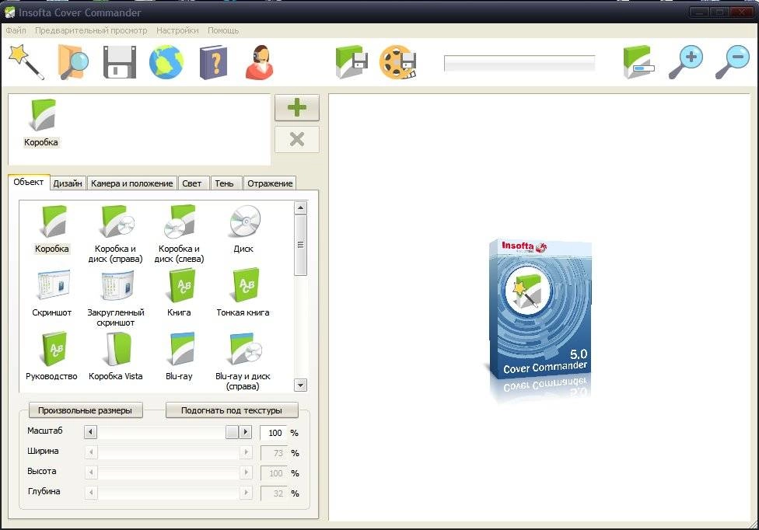This screenshot has height=530, width=759.
Task: Switch to the Объект tab
Action: (29, 183)
